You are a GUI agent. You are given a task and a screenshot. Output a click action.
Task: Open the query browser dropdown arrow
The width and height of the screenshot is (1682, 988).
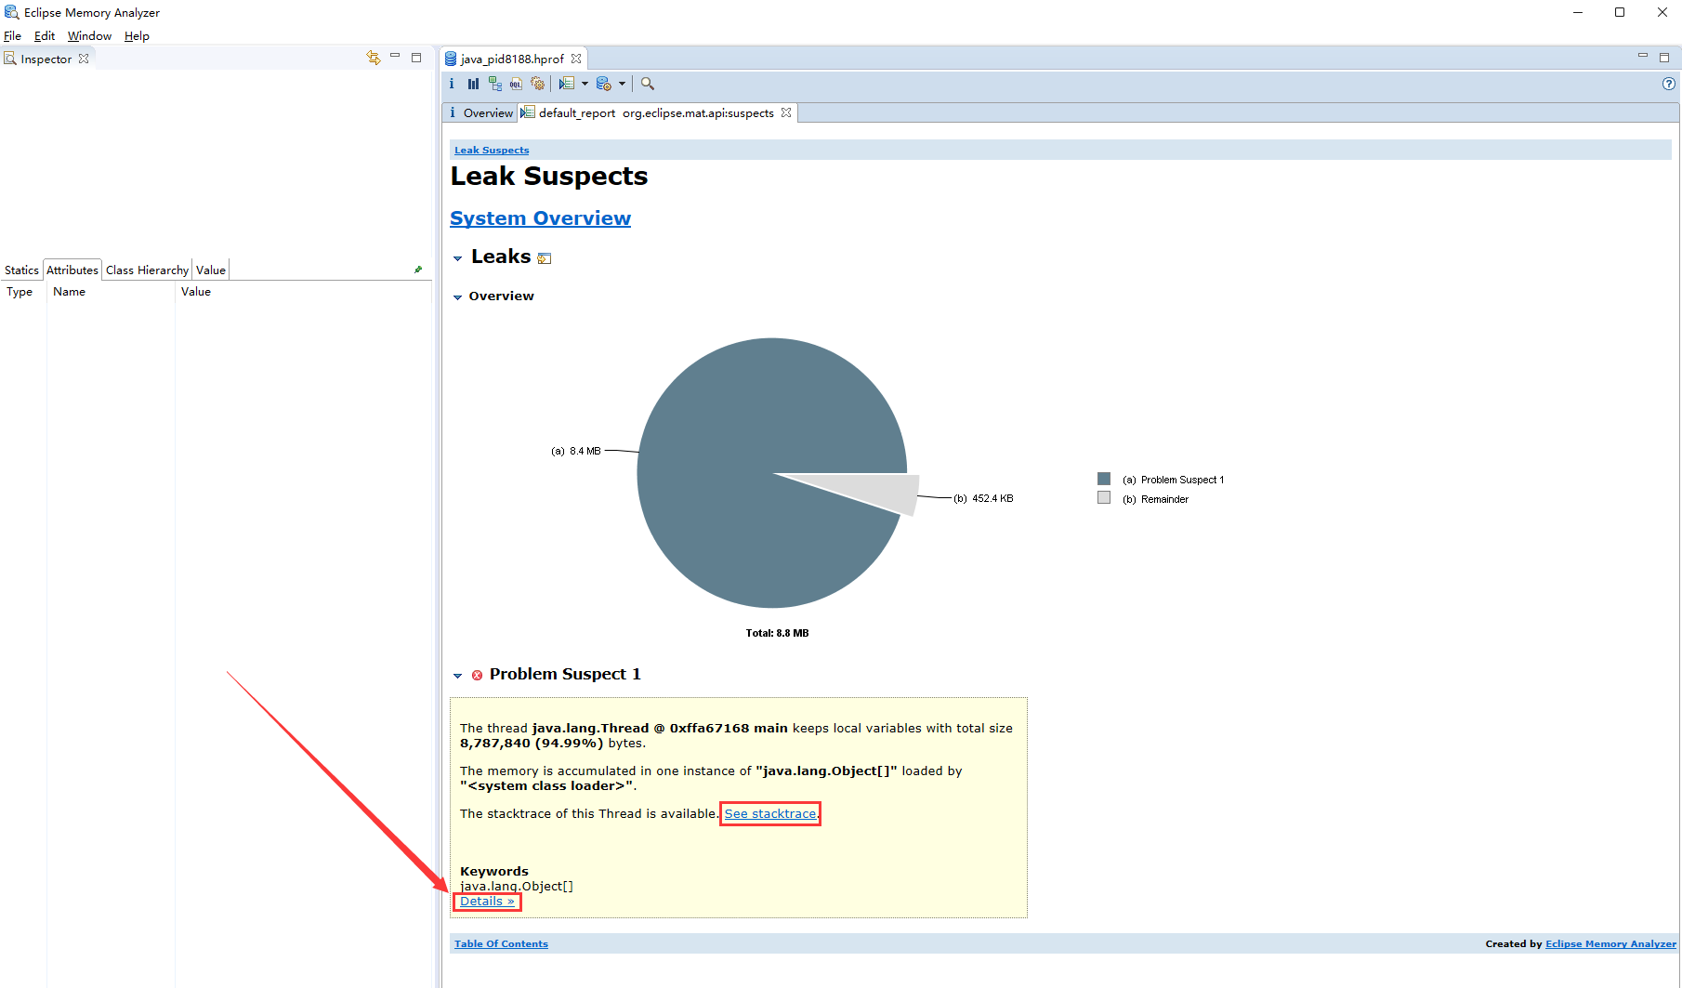(622, 84)
